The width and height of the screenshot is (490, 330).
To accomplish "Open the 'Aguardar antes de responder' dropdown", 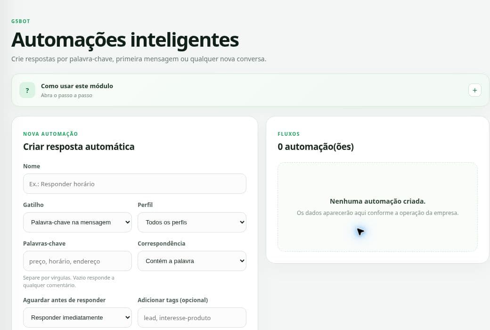I will [77, 317].
